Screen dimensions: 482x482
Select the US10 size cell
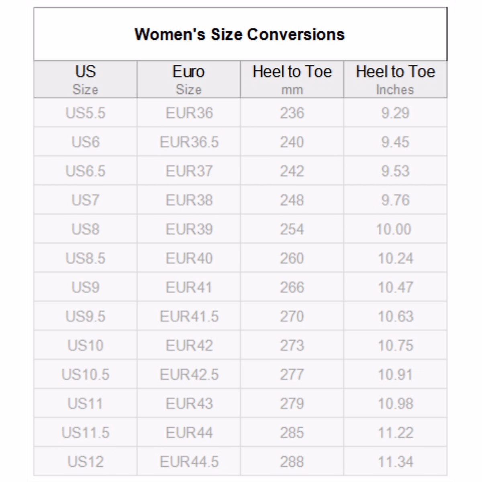point(85,345)
